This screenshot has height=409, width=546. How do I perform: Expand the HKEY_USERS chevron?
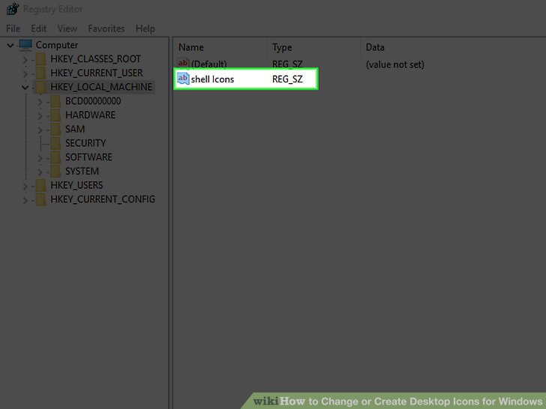click(25, 186)
